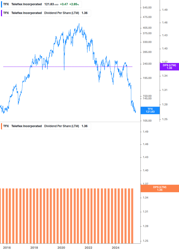
Task: Click the 2020 time axis label
Action: point(61,248)
